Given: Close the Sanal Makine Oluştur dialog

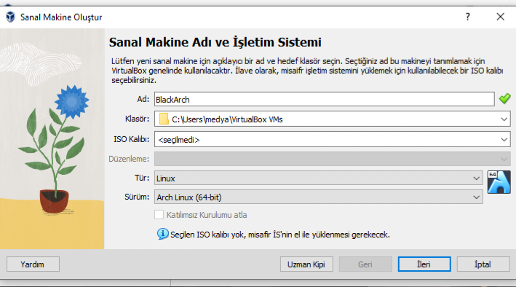Looking at the screenshot, I should pyautogui.click(x=500, y=17).
